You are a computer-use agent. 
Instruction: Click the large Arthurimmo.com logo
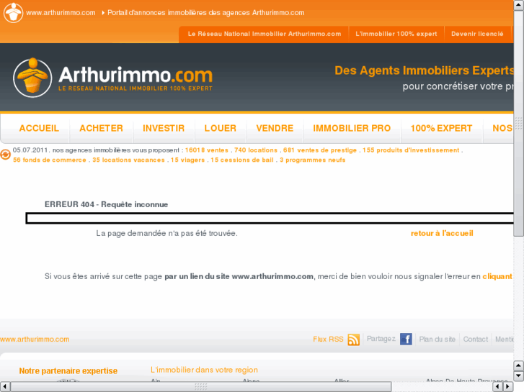112,78
